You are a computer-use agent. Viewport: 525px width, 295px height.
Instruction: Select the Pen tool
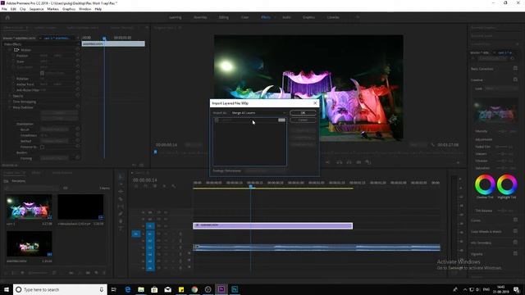coord(121,214)
